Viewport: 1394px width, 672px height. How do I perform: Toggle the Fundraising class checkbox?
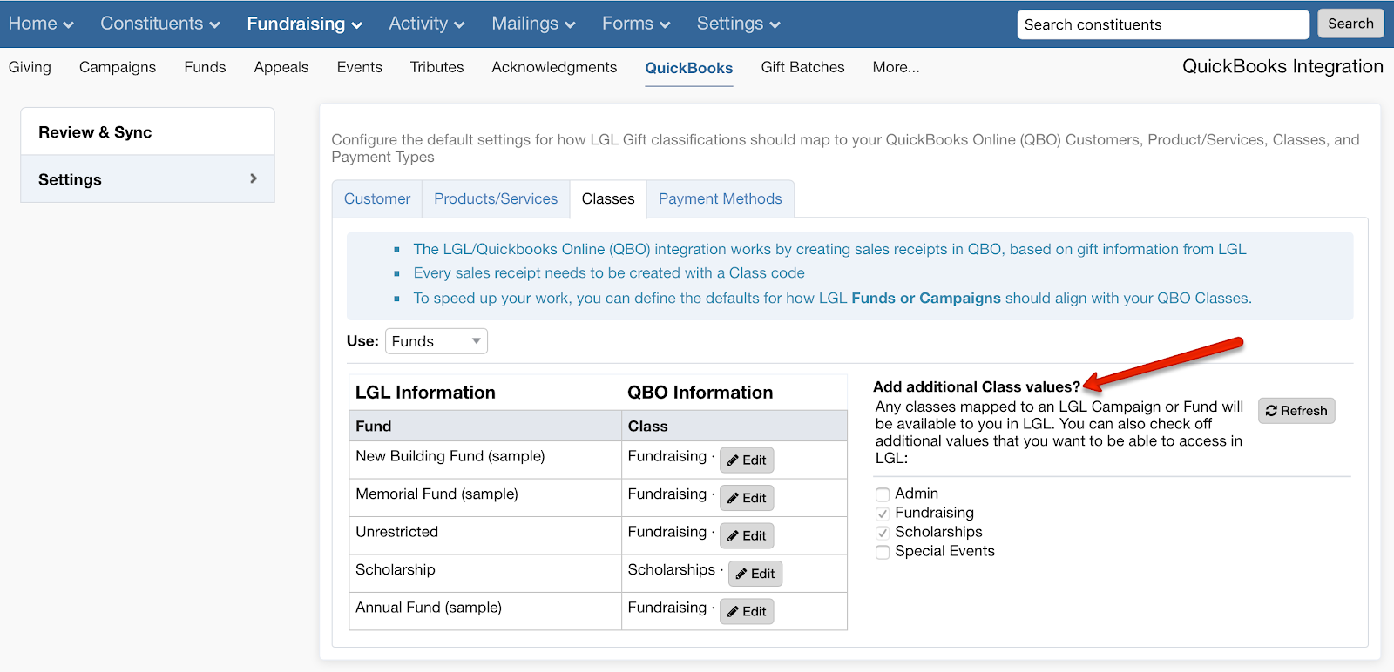(x=883, y=514)
